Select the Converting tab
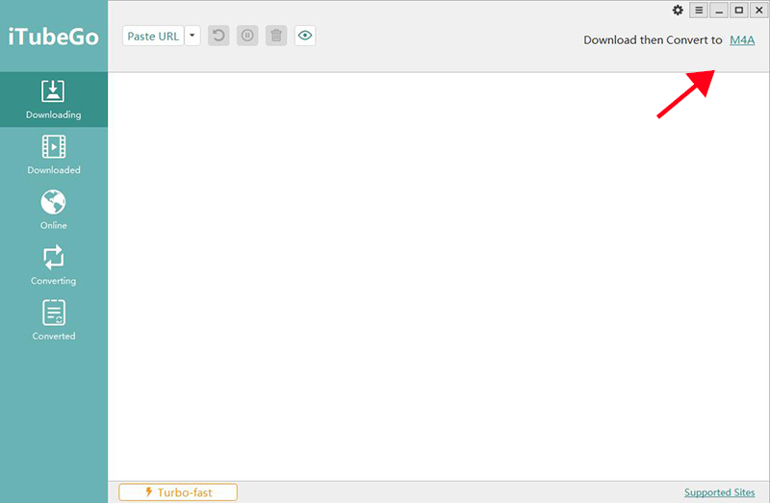The width and height of the screenshot is (770, 503). 54,265
